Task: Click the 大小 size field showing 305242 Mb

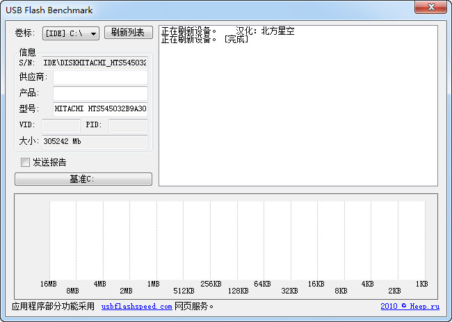Action: coord(95,142)
